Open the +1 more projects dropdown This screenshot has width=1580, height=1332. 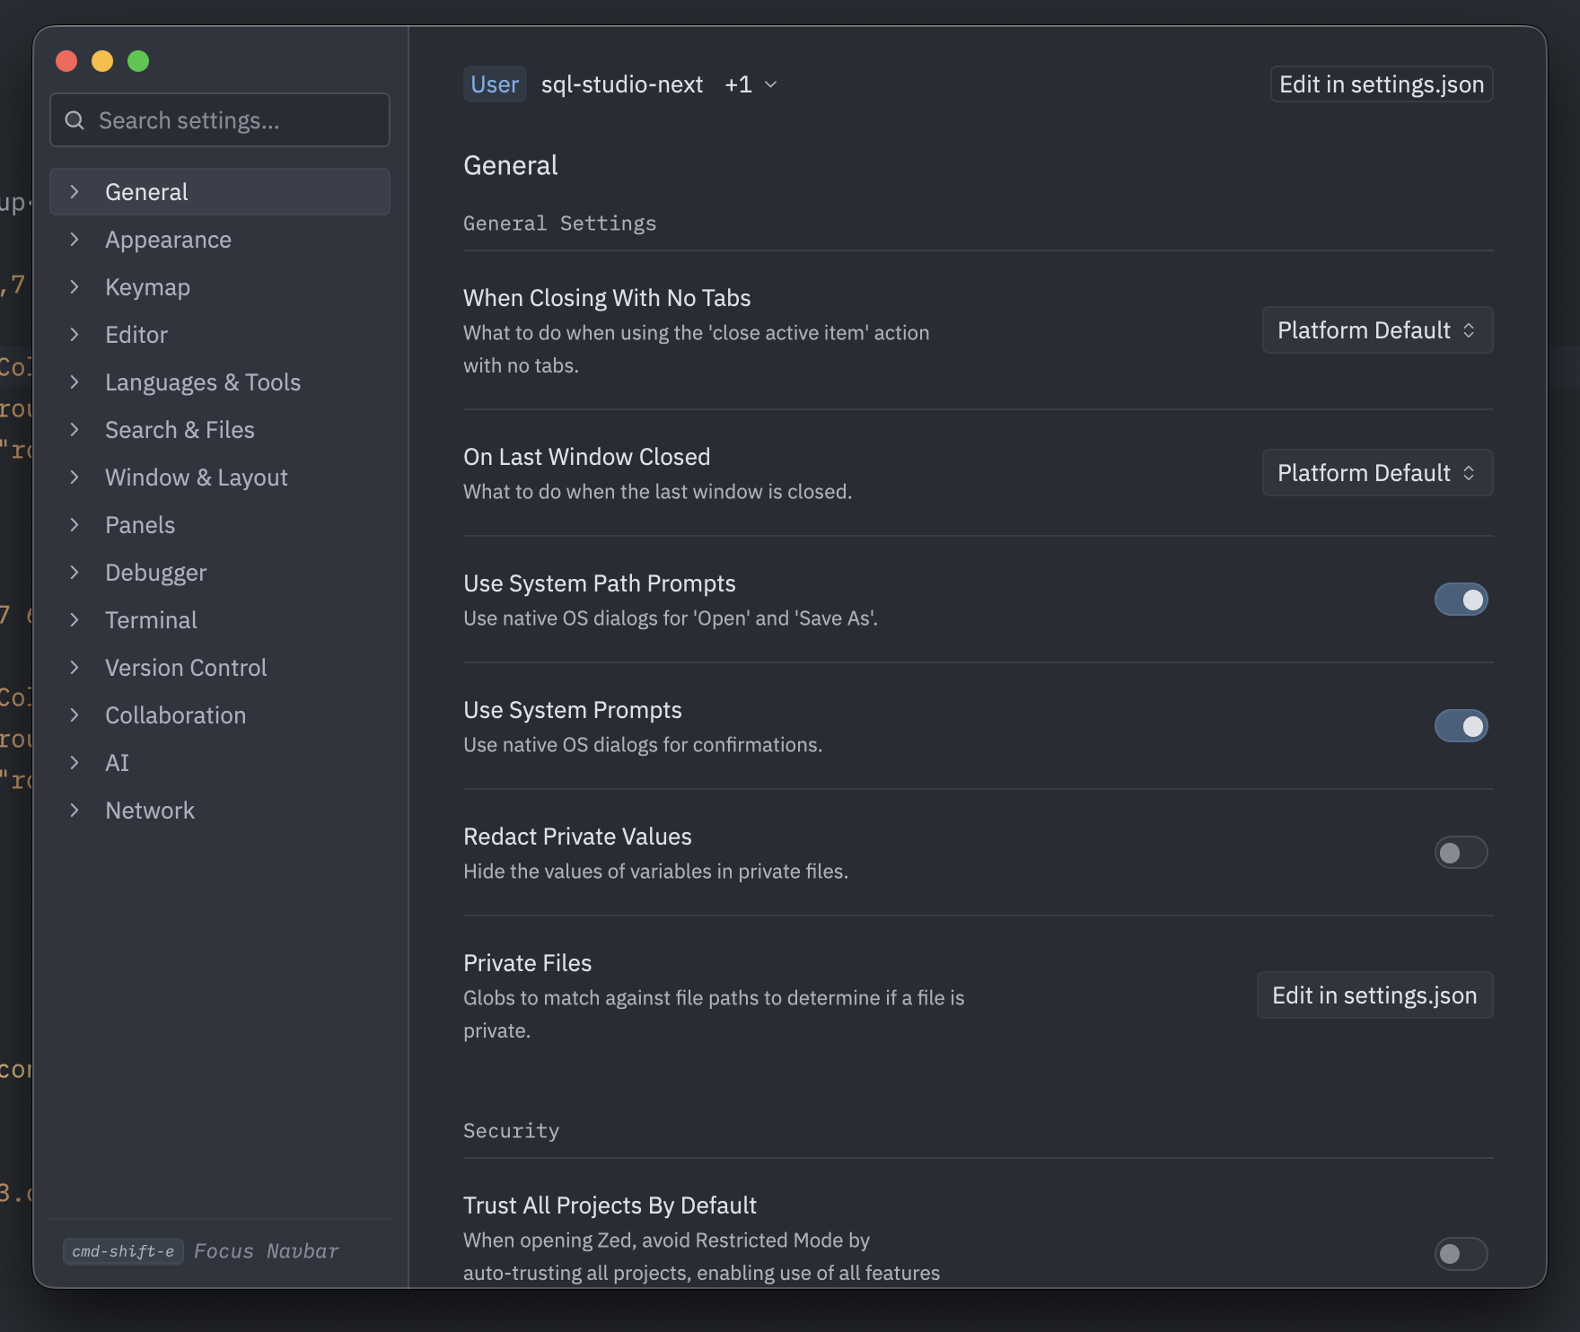coord(750,84)
